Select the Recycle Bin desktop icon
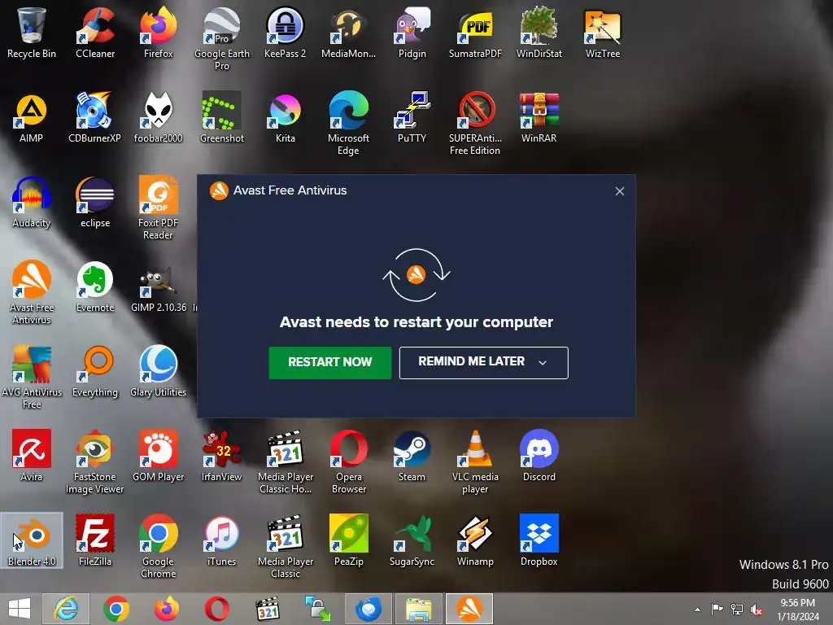The image size is (833, 625). pyautogui.click(x=32, y=33)
